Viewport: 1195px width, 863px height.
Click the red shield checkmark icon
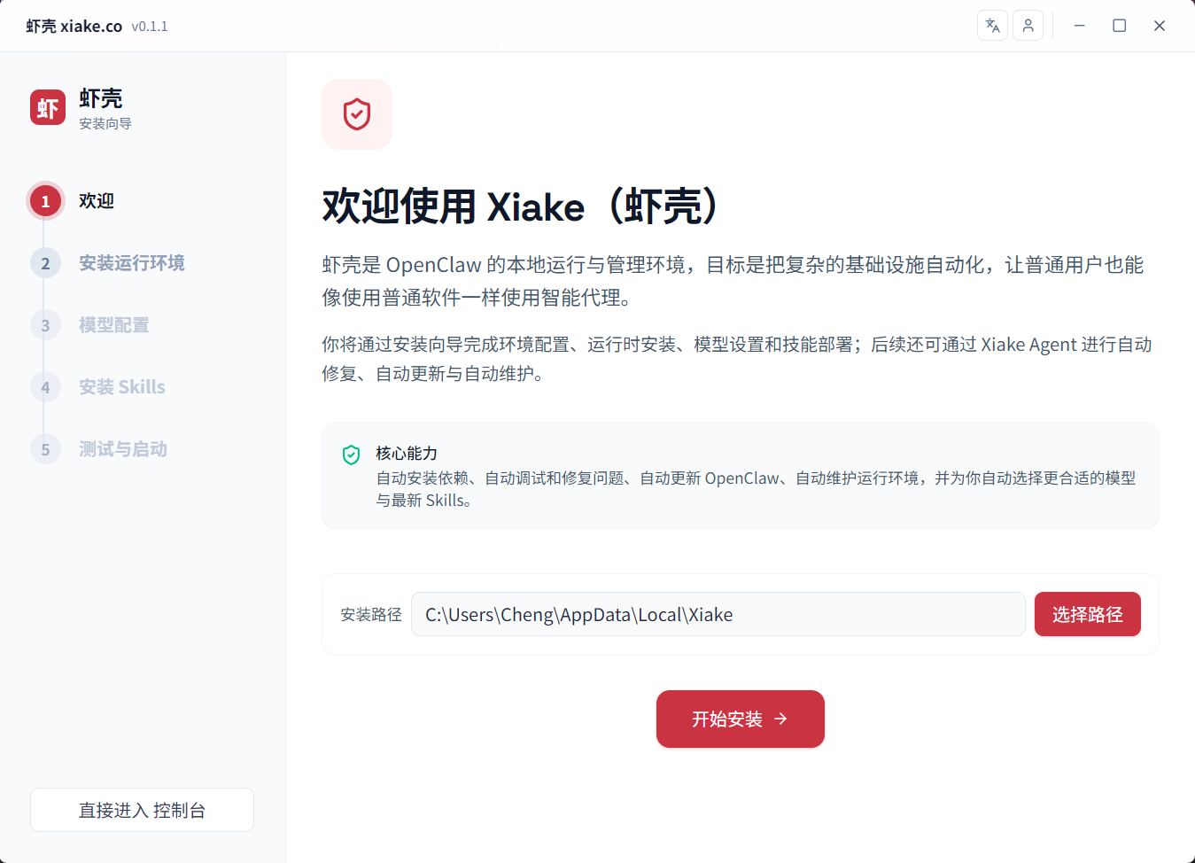coord(357,114)
